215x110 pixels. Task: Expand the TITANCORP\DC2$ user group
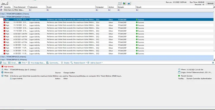pos(0,57)
